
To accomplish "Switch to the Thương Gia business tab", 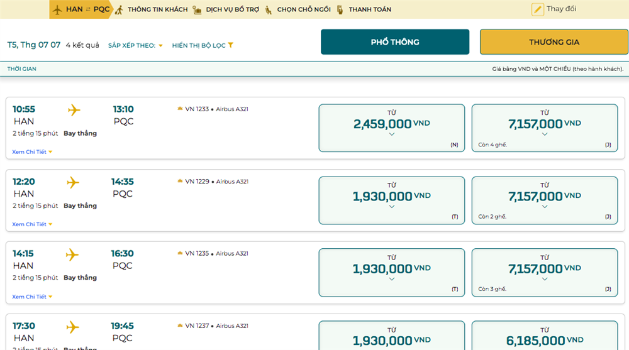I will pyautogui.click(x=554, y=42).
